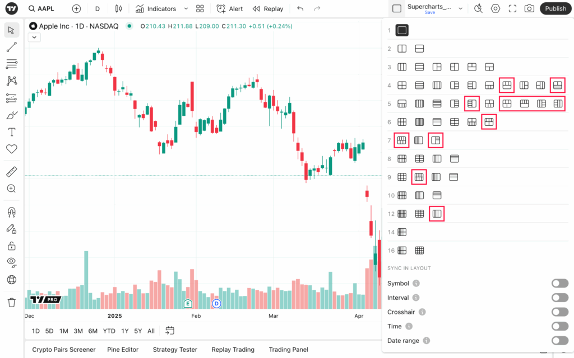Image resolution: width=574 pixels, height=358 pixels.
Task: Expand the Indicators favorites dropdown arrow
Action: pos(186,9)
